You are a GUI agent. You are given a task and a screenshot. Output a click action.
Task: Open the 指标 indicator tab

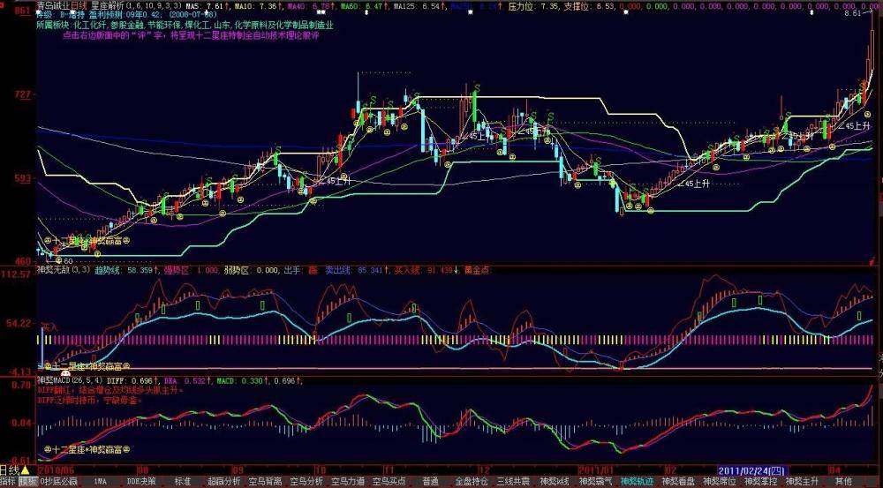point(9,482)
